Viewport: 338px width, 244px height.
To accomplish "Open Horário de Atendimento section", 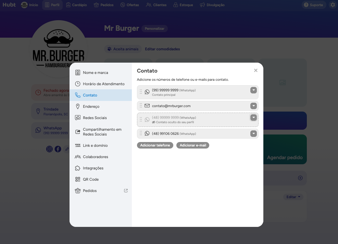I will click(x=101, y=84).
